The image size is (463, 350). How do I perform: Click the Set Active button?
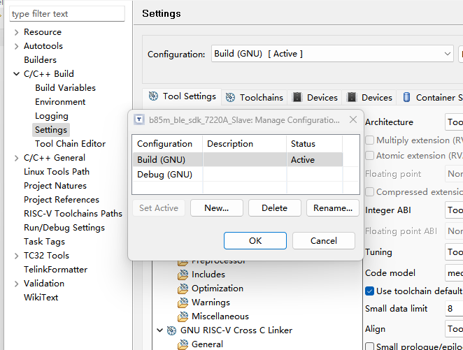pos(159,208)
